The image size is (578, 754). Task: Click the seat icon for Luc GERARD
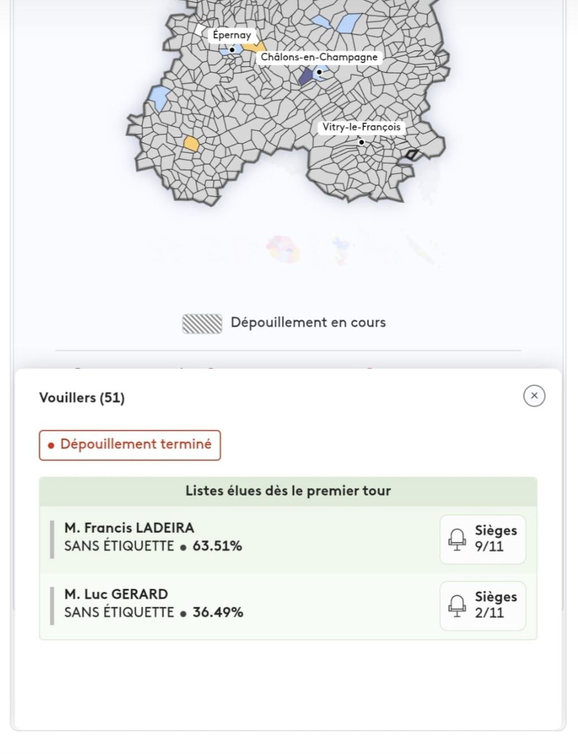click(457, 605)
